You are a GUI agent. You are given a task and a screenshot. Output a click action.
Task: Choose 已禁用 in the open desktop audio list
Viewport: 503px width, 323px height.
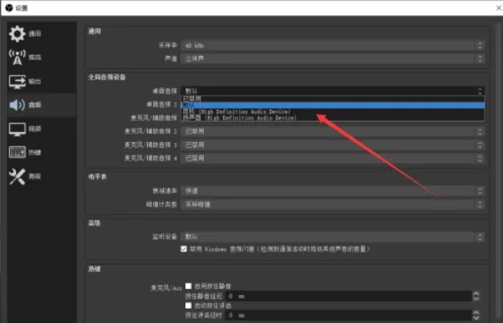pos(333,99)
